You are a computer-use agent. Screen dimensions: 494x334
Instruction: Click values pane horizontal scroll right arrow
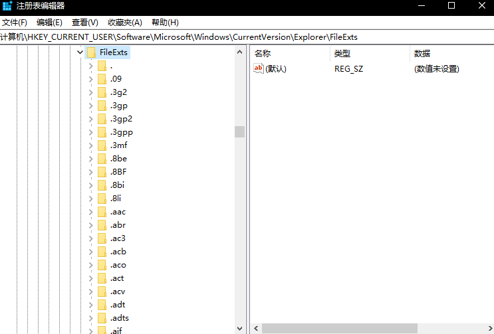tap(490, 329)
